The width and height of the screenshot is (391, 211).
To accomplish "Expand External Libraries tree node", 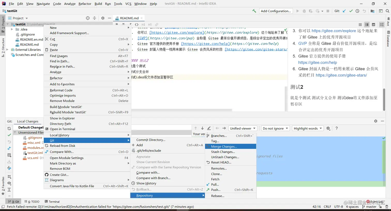I will [x=7, y=50].
